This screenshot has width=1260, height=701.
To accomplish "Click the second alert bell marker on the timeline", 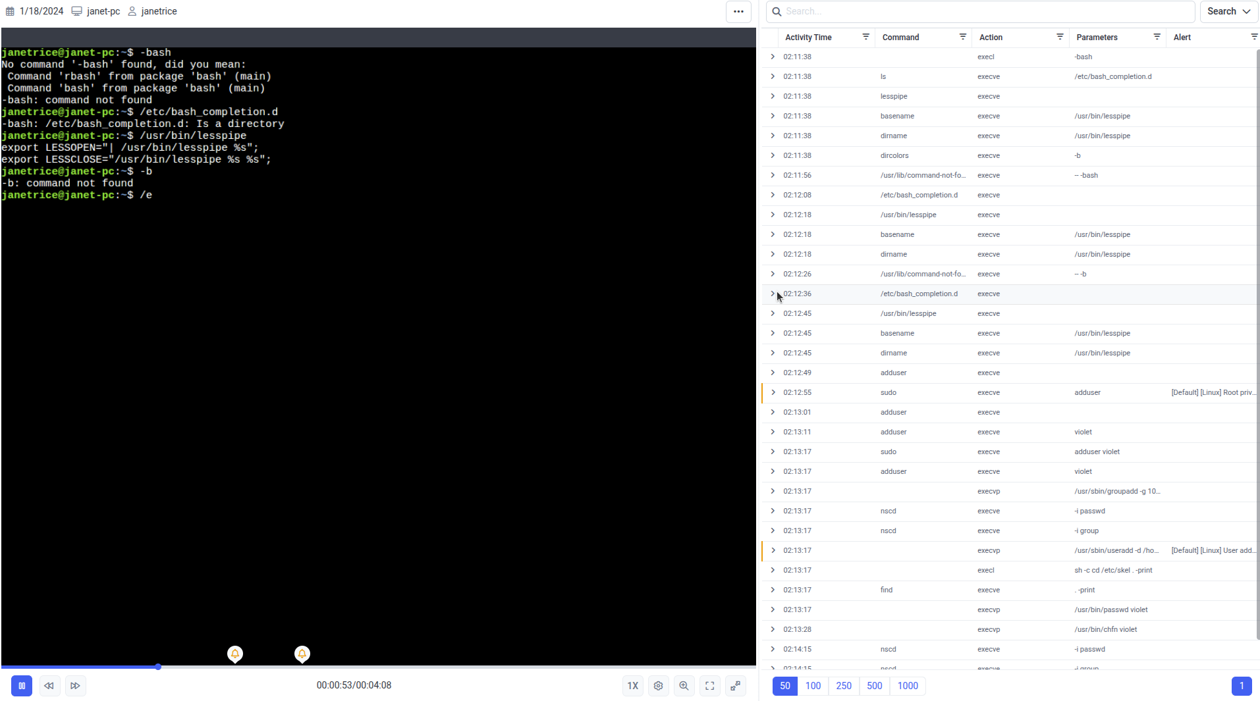I will tap(302, 654).
